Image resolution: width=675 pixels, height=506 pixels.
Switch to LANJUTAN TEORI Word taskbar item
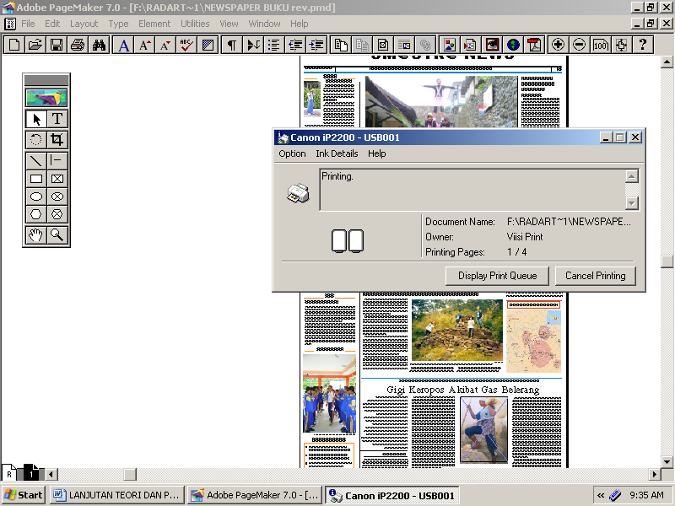(117, 495)
